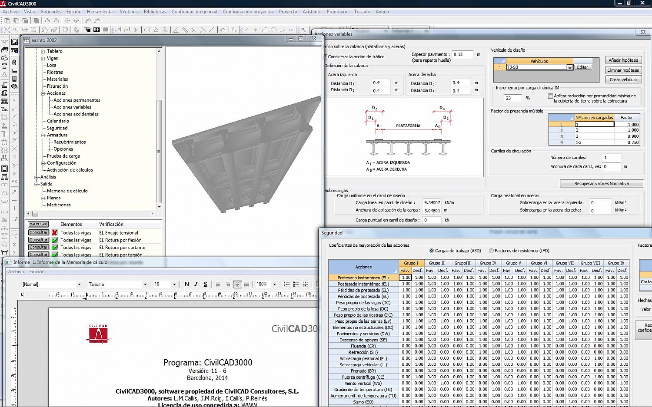Select the circle drawing tool
Screen dimensions: 652x407
(273, 30)
